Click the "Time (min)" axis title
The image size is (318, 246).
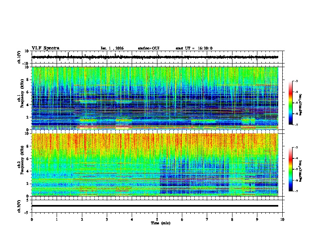pyautogui.click(x=161, y=223)
